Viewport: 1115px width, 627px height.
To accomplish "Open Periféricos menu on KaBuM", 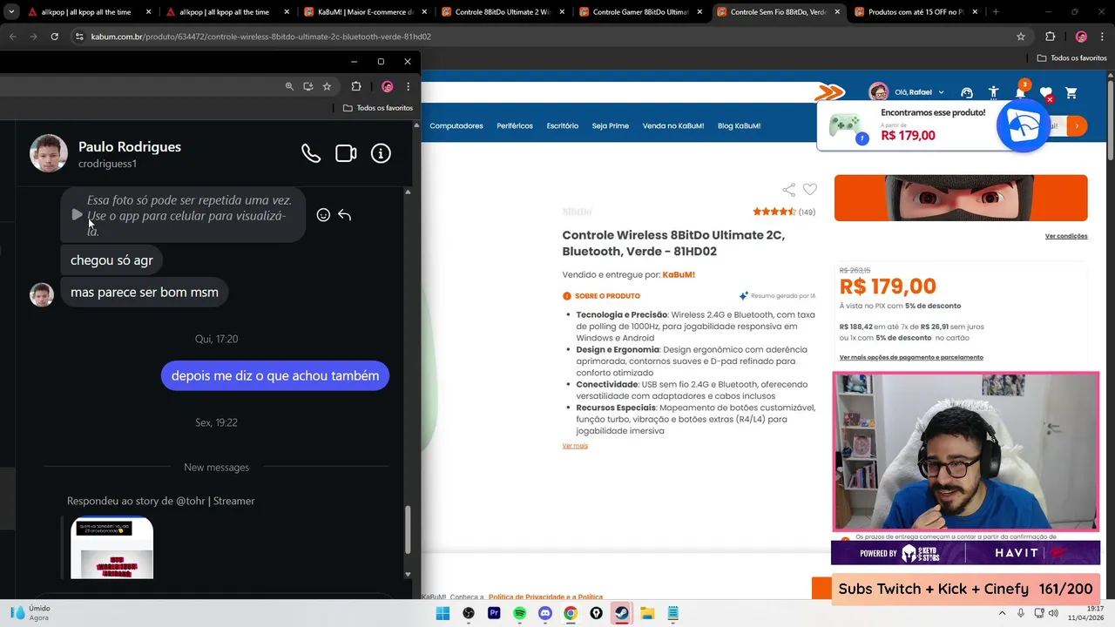I will pyautogui.click(x=515, y=125).
